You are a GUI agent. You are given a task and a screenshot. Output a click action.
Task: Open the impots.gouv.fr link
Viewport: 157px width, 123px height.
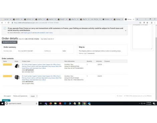pos(28,33)
